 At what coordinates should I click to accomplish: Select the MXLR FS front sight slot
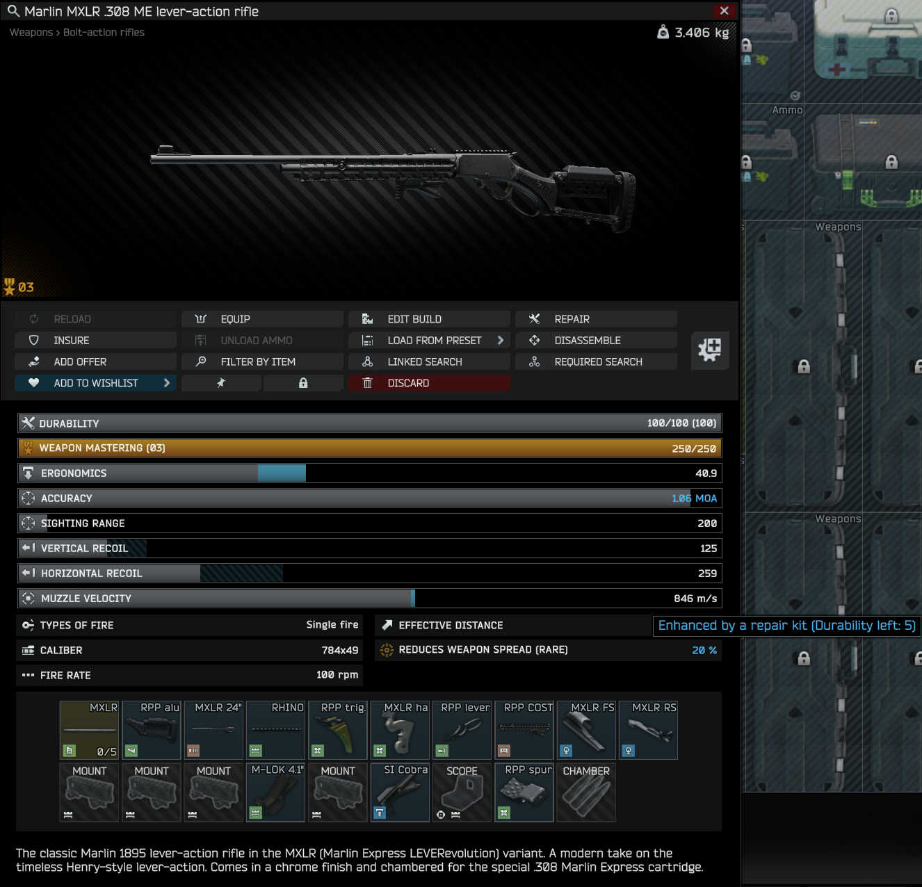pyautogui.click(x=586, y=730)
